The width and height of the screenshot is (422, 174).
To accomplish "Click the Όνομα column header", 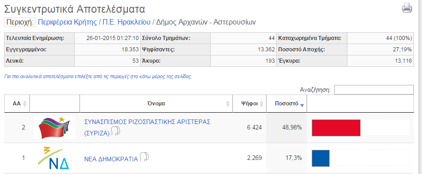I will [156, 104].
